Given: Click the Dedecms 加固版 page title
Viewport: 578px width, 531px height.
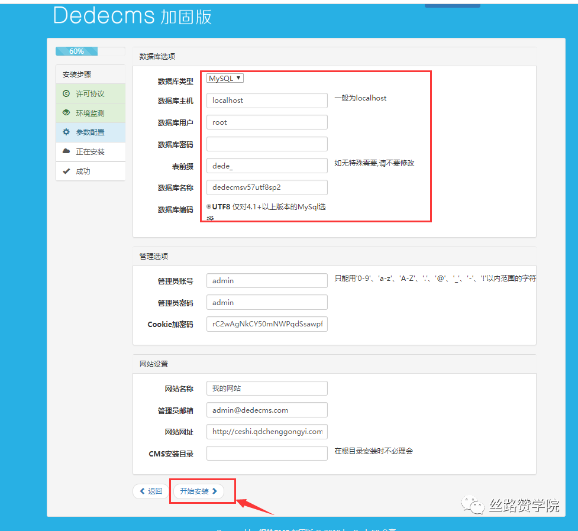Looking at the screenshot, I should click(133, 16).
